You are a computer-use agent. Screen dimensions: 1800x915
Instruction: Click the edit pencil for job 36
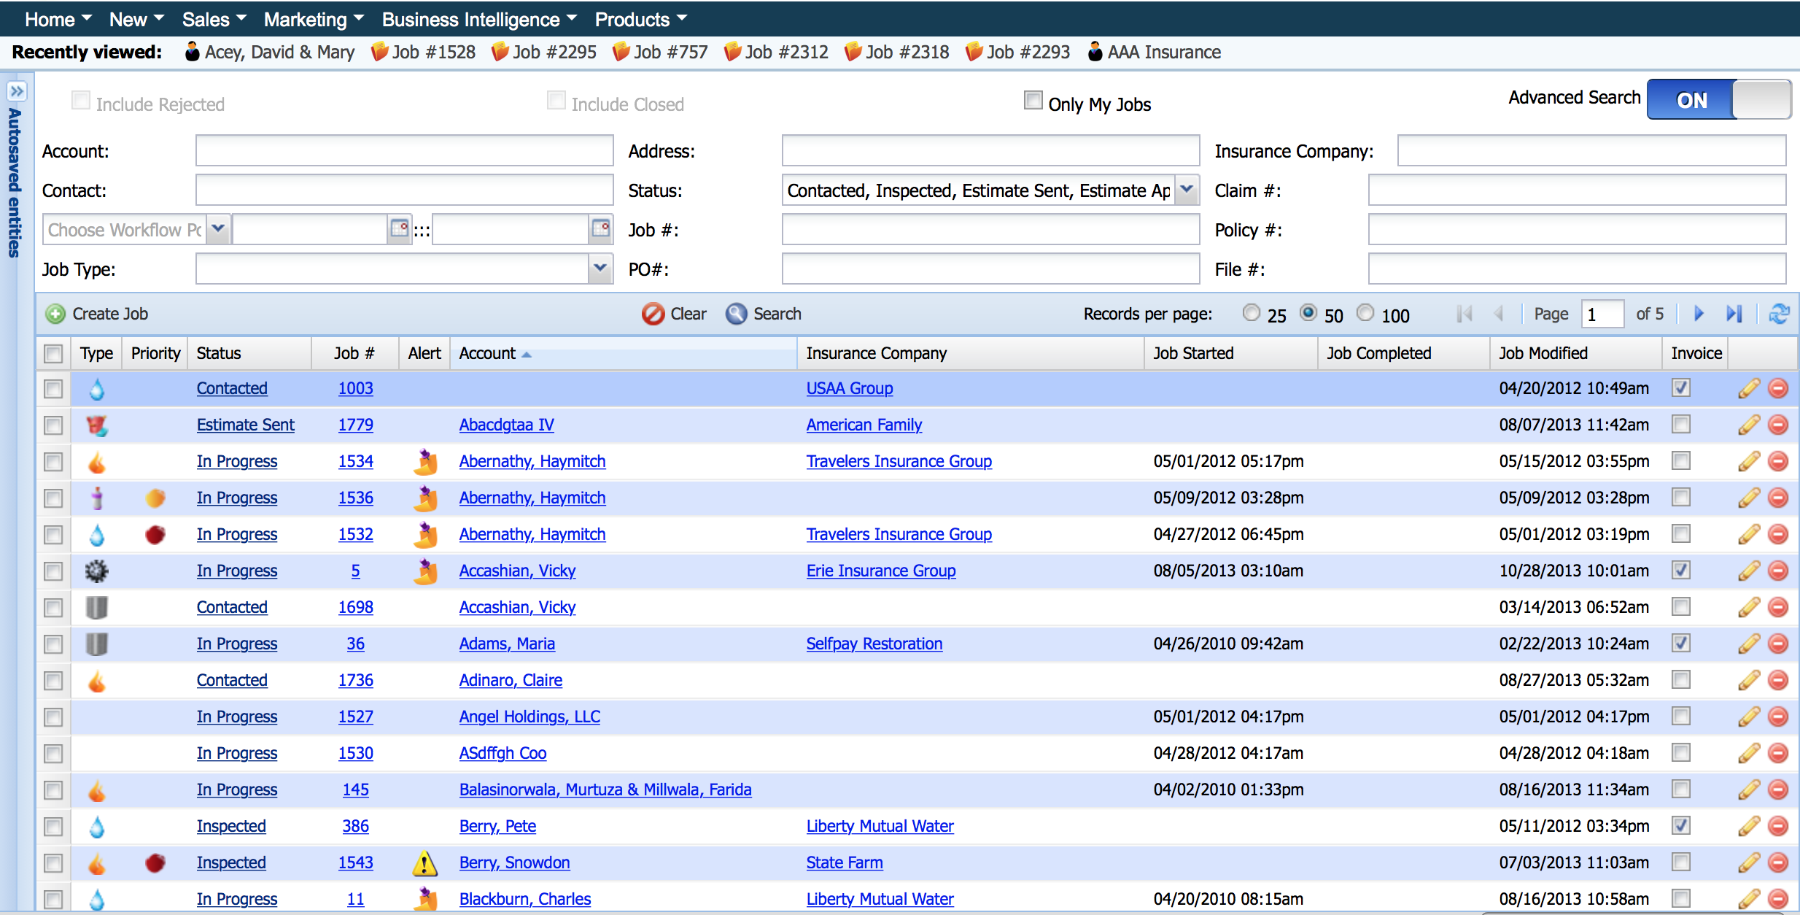pyautogui.click(x=1748, y=644)
